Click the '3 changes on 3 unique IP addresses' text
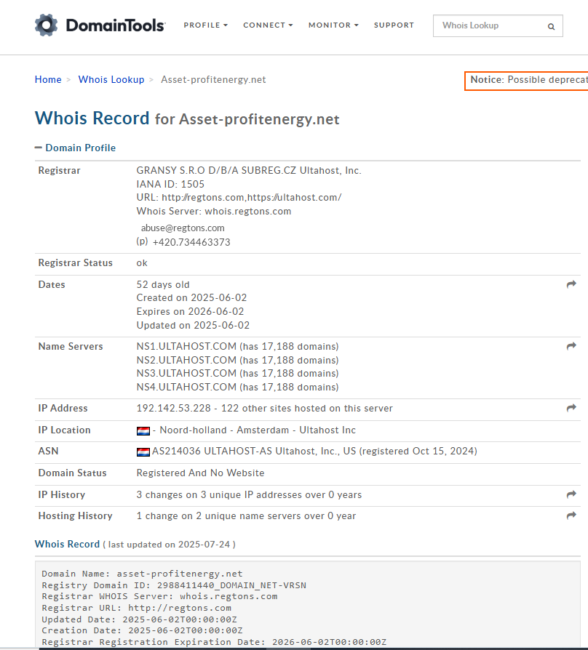 249,495
